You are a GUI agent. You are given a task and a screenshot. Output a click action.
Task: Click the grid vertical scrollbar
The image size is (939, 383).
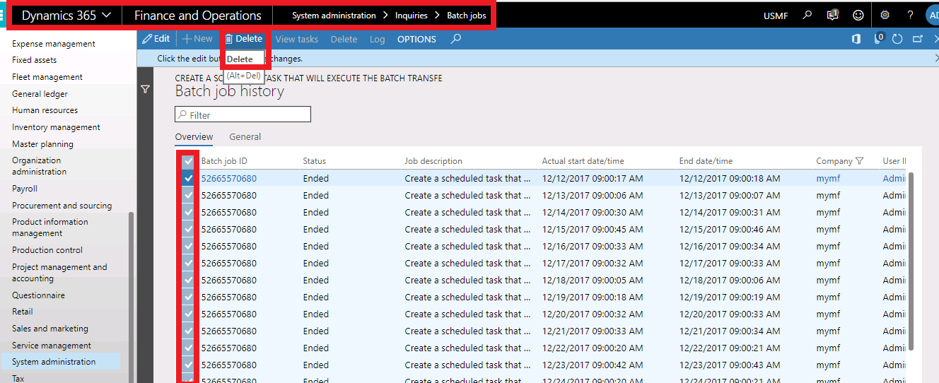(911, 261)
